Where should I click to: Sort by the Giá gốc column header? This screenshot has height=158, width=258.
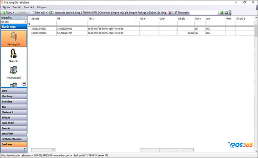[186, 19]
